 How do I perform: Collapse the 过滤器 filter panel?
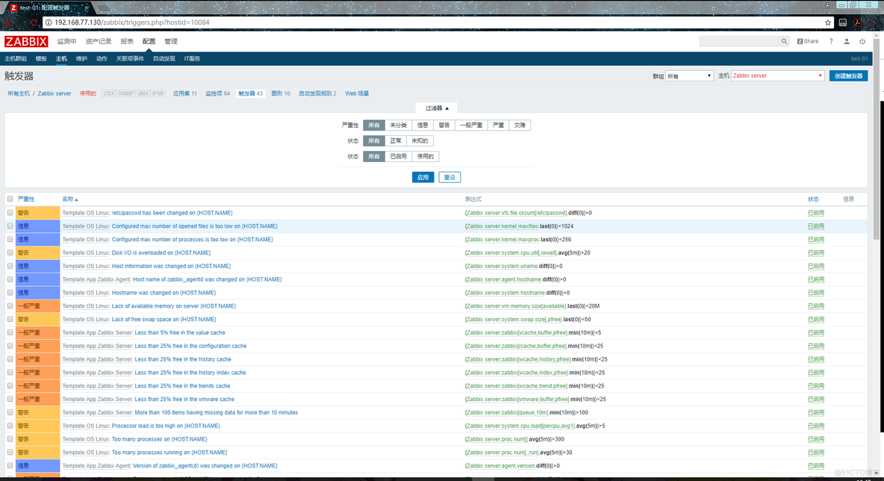[437, 108]
